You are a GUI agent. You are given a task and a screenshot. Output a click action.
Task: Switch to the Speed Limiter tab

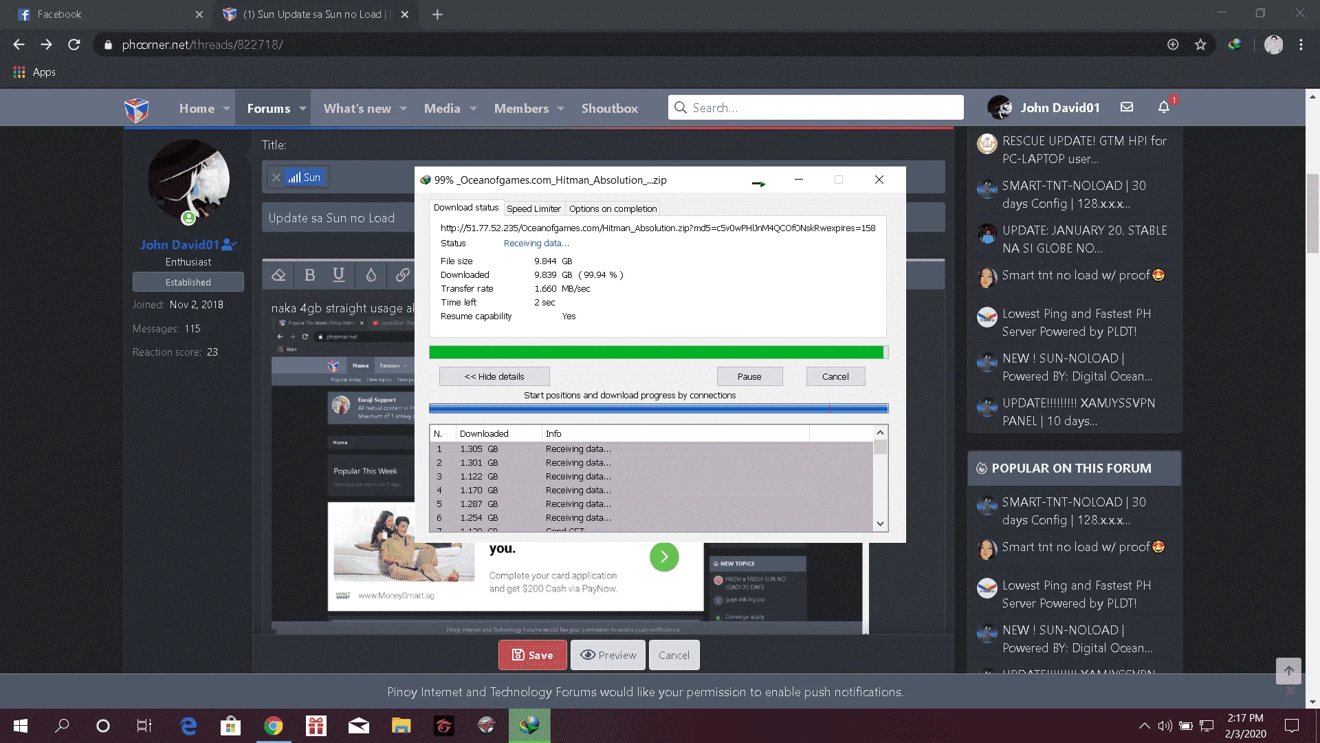point(533,208)
